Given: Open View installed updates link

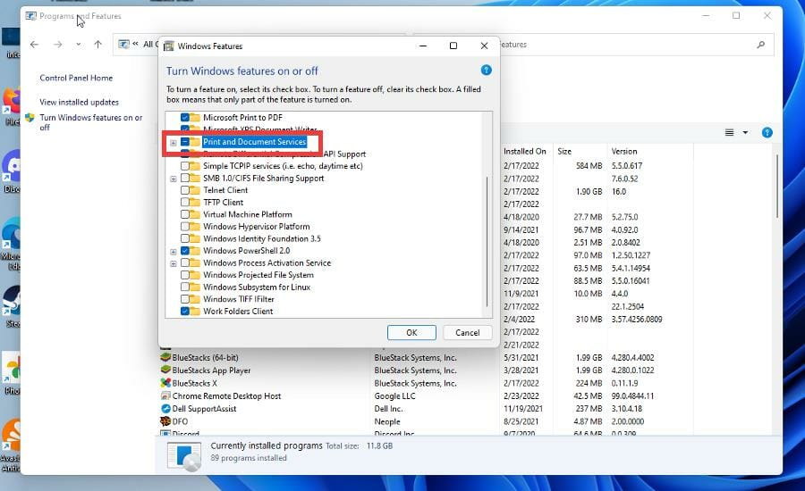Looking at the screenshot, I should [79, 102].
